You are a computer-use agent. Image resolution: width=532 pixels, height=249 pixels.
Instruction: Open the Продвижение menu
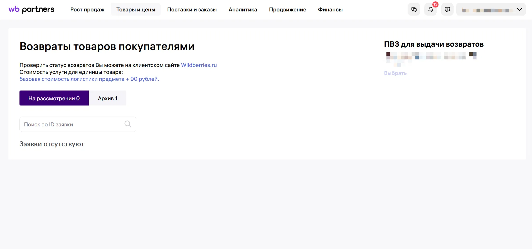[x=287, y=10]
